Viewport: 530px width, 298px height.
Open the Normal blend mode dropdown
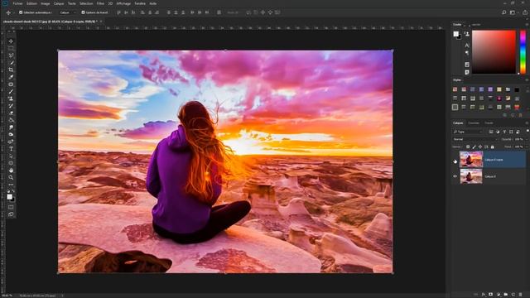(x=475, y=139)
